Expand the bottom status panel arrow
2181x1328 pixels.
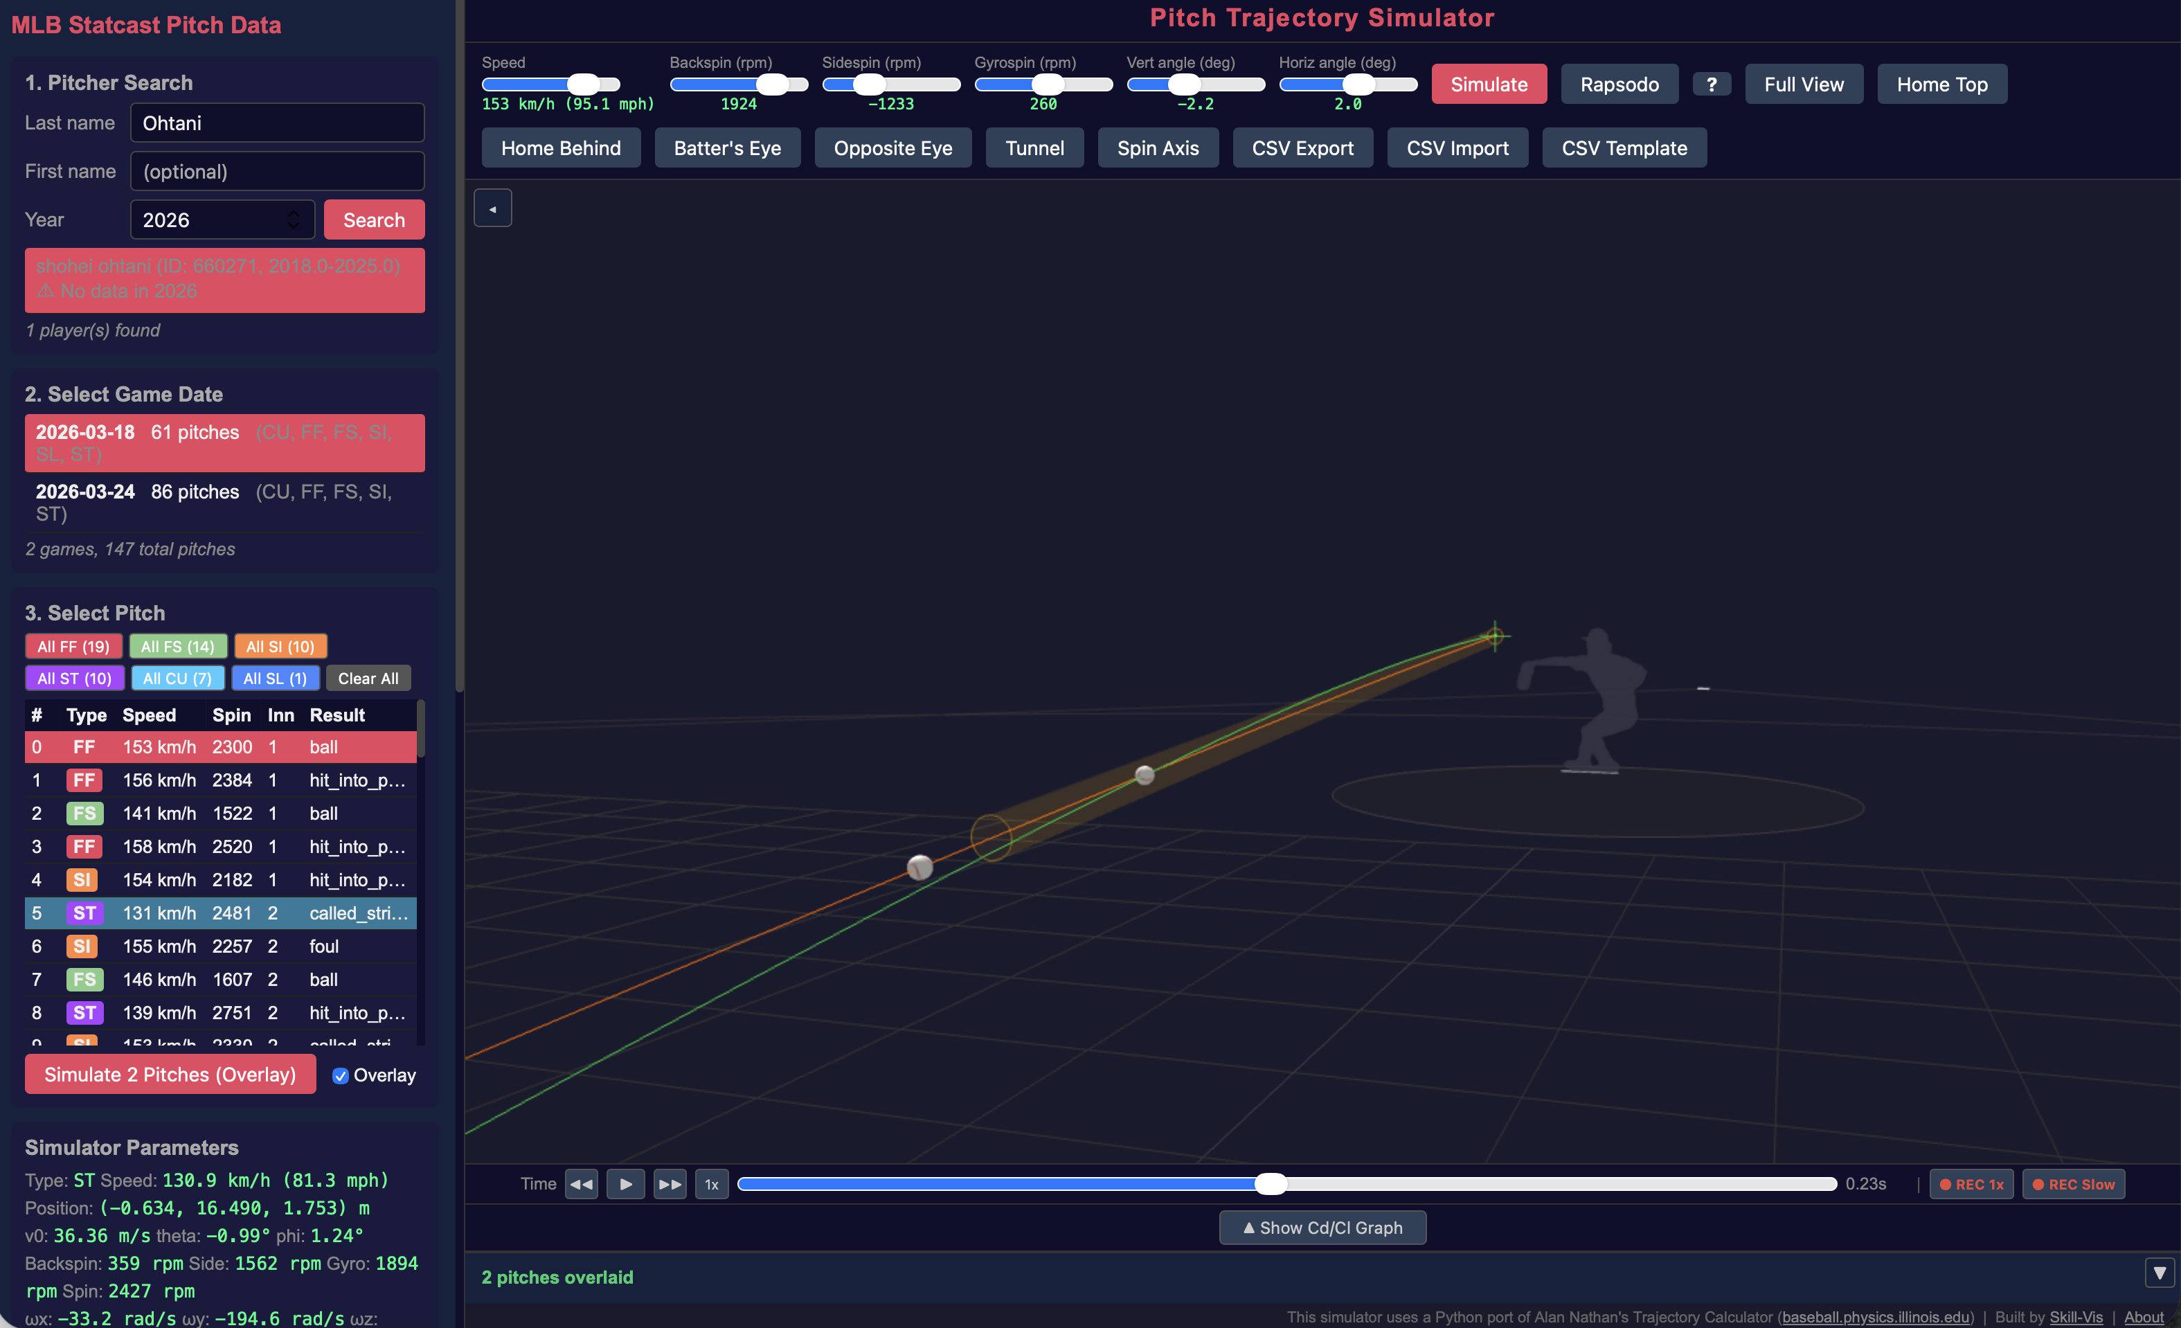(x=2160, y=1273)
